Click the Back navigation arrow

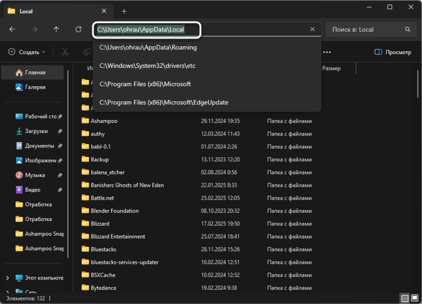pyautogui.click(x=12, y=29)
